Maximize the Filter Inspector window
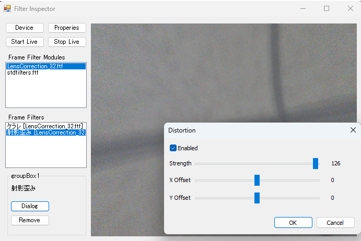 click(x=327, y=9)
